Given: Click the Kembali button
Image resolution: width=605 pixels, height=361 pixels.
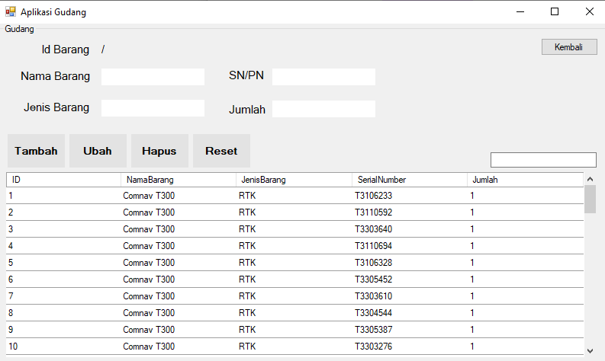Looking at the screenshot, I should pos(569,47).
